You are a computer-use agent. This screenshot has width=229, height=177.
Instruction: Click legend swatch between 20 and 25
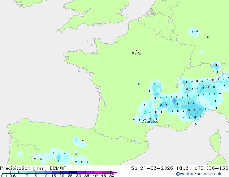65,172
